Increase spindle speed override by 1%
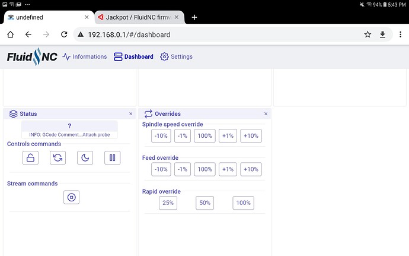409x256 pixels. coord(228,135)
